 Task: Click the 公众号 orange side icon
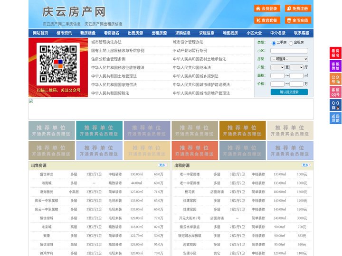click(335, 79)
